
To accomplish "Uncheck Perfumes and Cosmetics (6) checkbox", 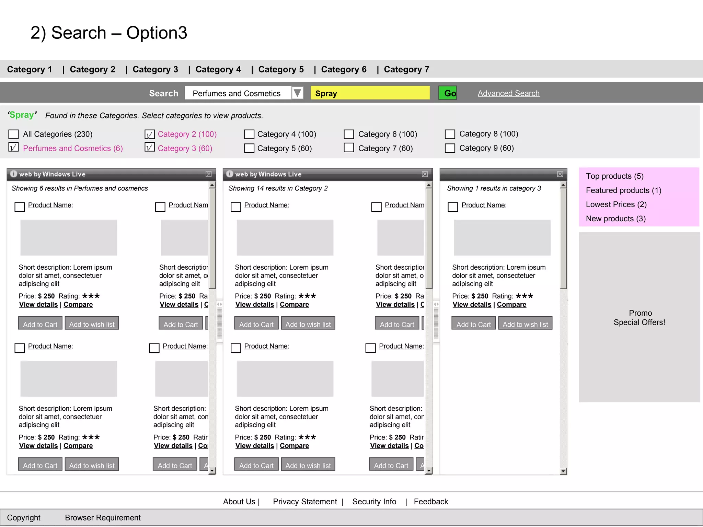I will pyautogui.click(x=13, y=148).
